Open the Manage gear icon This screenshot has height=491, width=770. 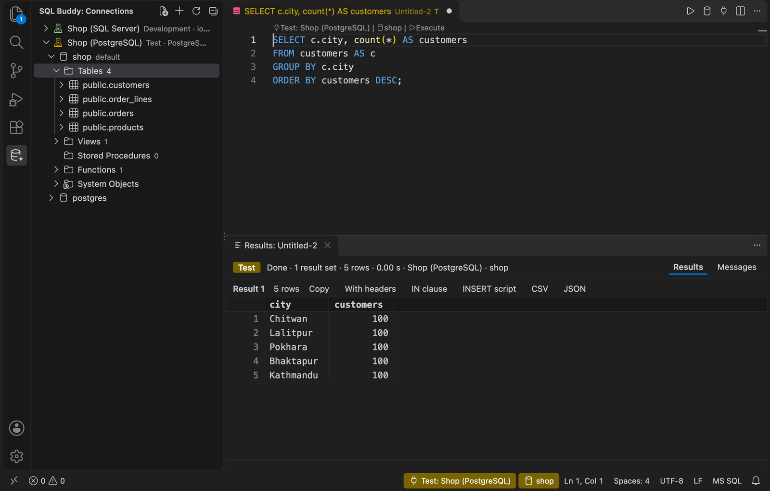pos(16,456)
